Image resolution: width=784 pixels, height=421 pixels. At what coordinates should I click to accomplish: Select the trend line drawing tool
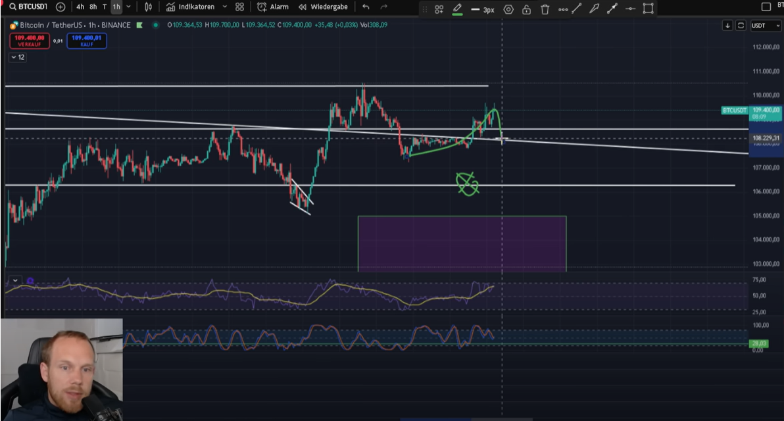click(x=577, y=9)
